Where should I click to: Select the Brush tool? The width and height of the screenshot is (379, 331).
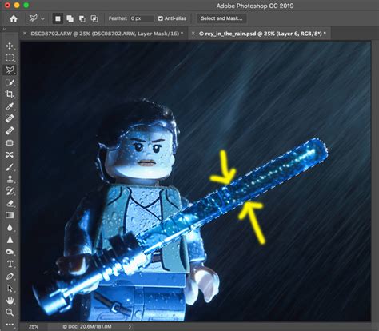[x=10, y=167]
